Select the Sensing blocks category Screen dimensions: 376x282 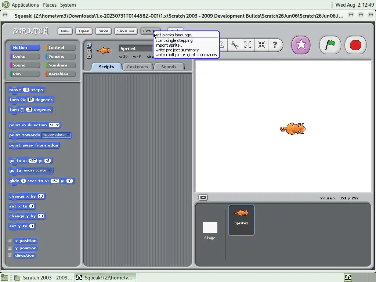60,56
